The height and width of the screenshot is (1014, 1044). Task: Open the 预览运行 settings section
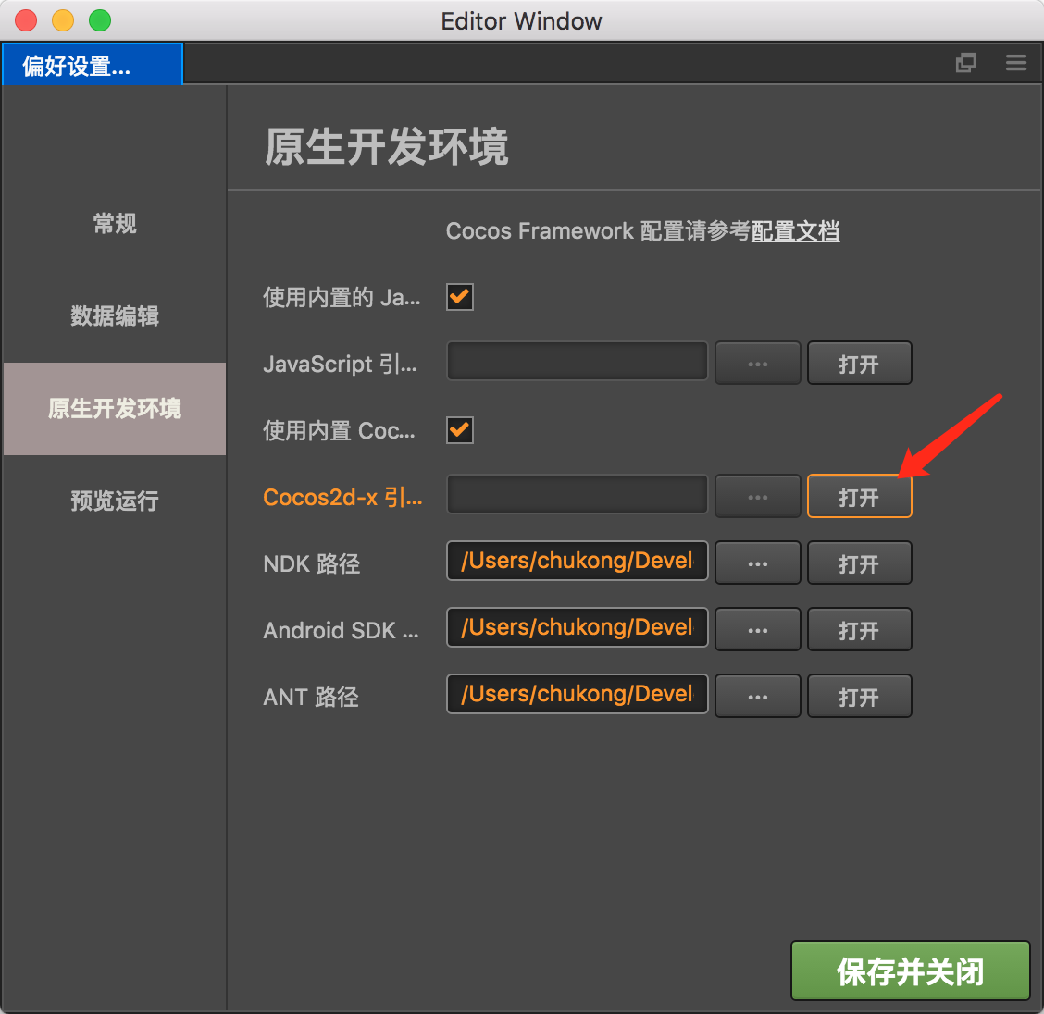pos(115,501)
